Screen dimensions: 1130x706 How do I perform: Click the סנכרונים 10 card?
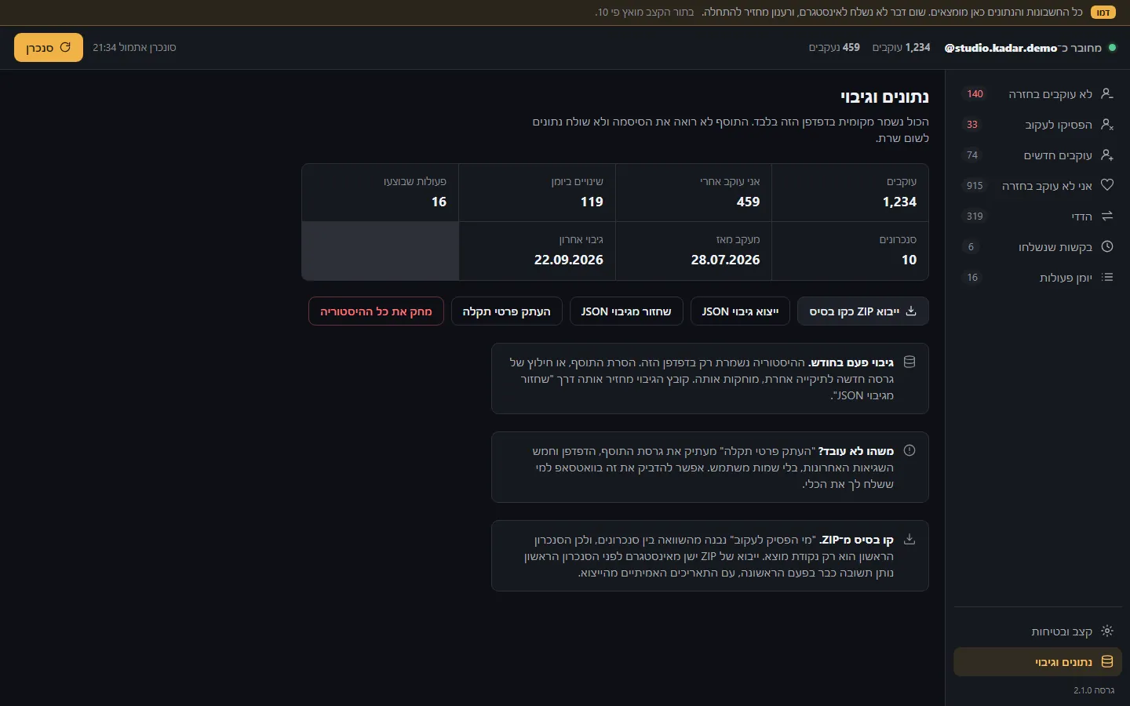point(851,251)
